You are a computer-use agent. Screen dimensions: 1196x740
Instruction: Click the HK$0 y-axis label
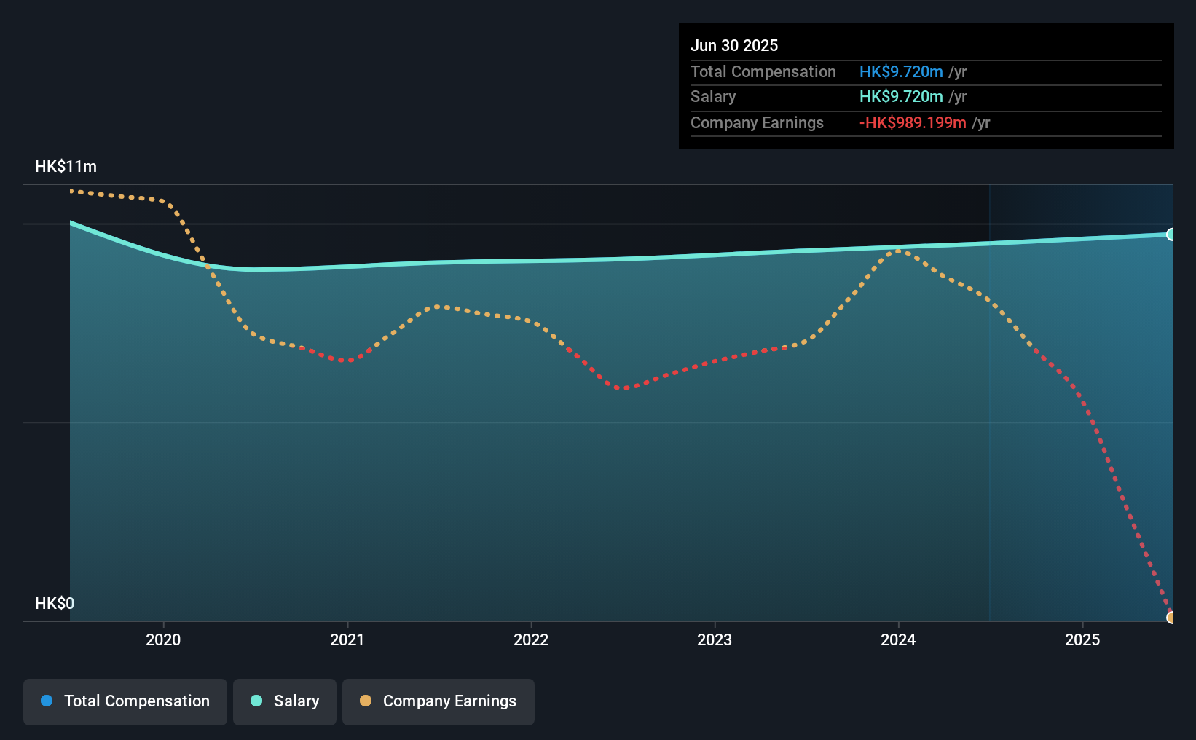coord(55,604)
